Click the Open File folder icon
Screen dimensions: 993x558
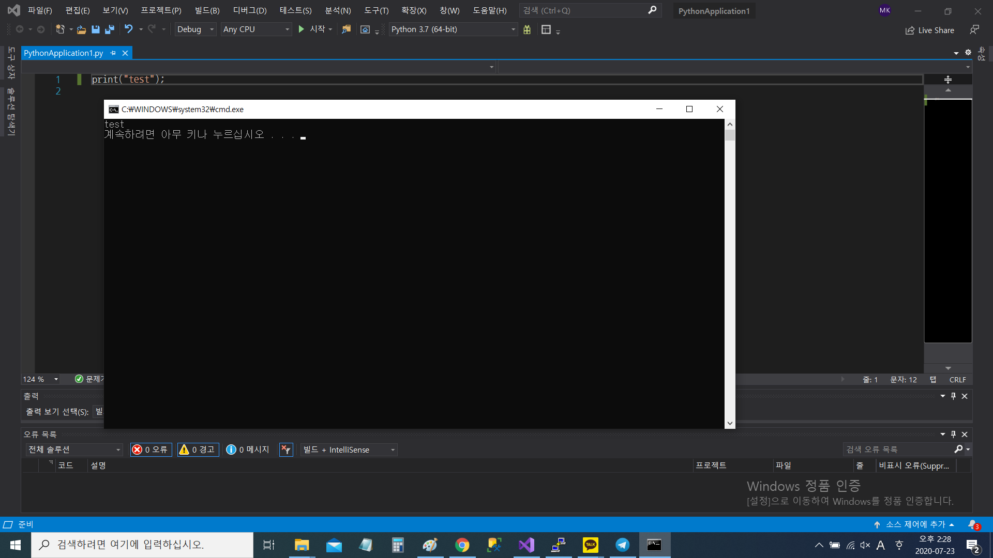tap(81, 29)
